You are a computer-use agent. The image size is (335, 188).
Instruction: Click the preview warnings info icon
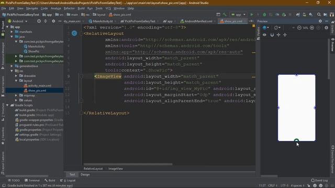[326, 28]
